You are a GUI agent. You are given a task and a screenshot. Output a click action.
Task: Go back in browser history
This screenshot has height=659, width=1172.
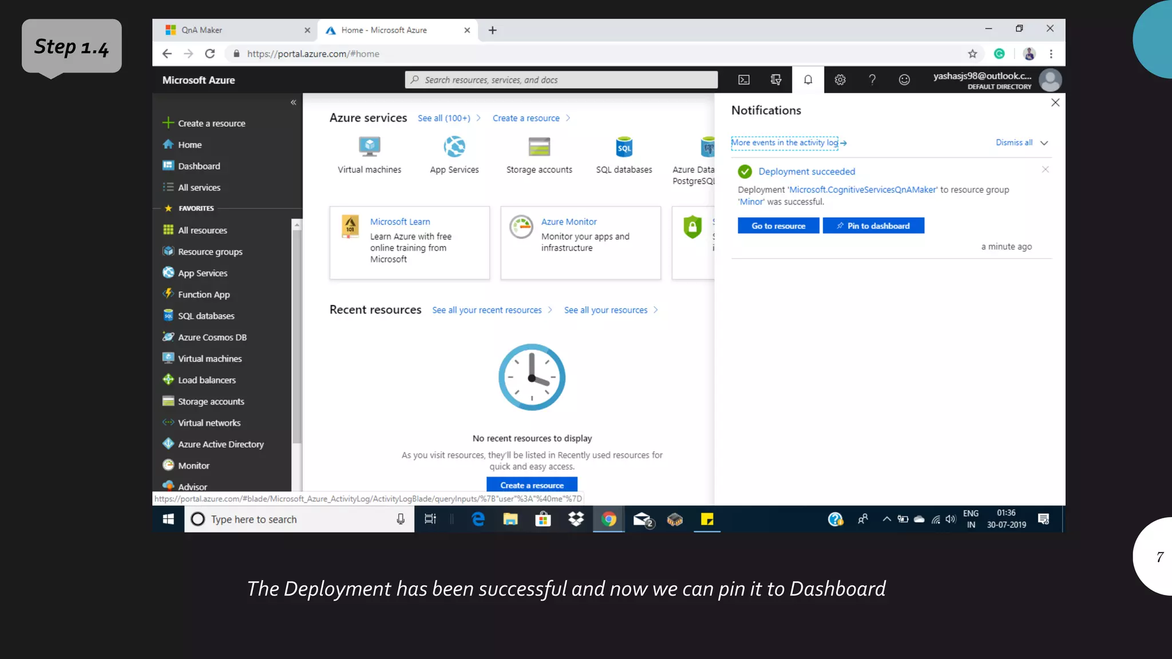click(x=167, y=54)
